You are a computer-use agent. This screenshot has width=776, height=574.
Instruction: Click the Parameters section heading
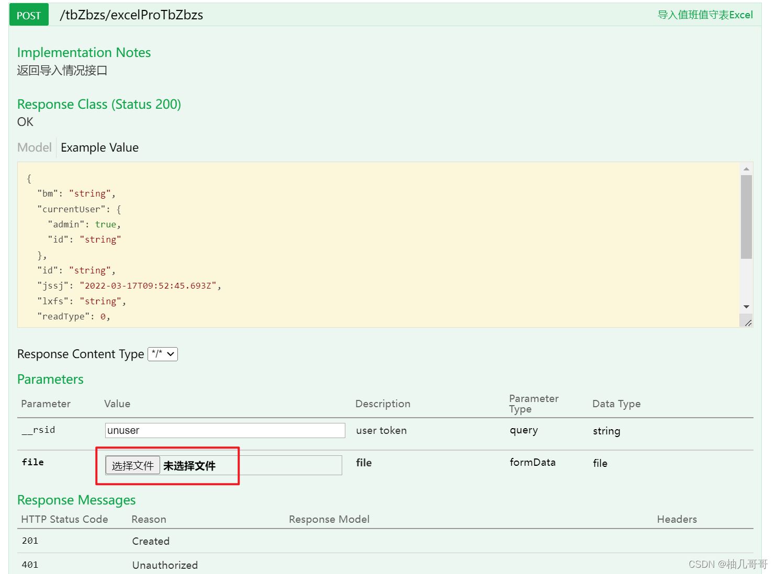pyautogui.click(x=50, y=379)
